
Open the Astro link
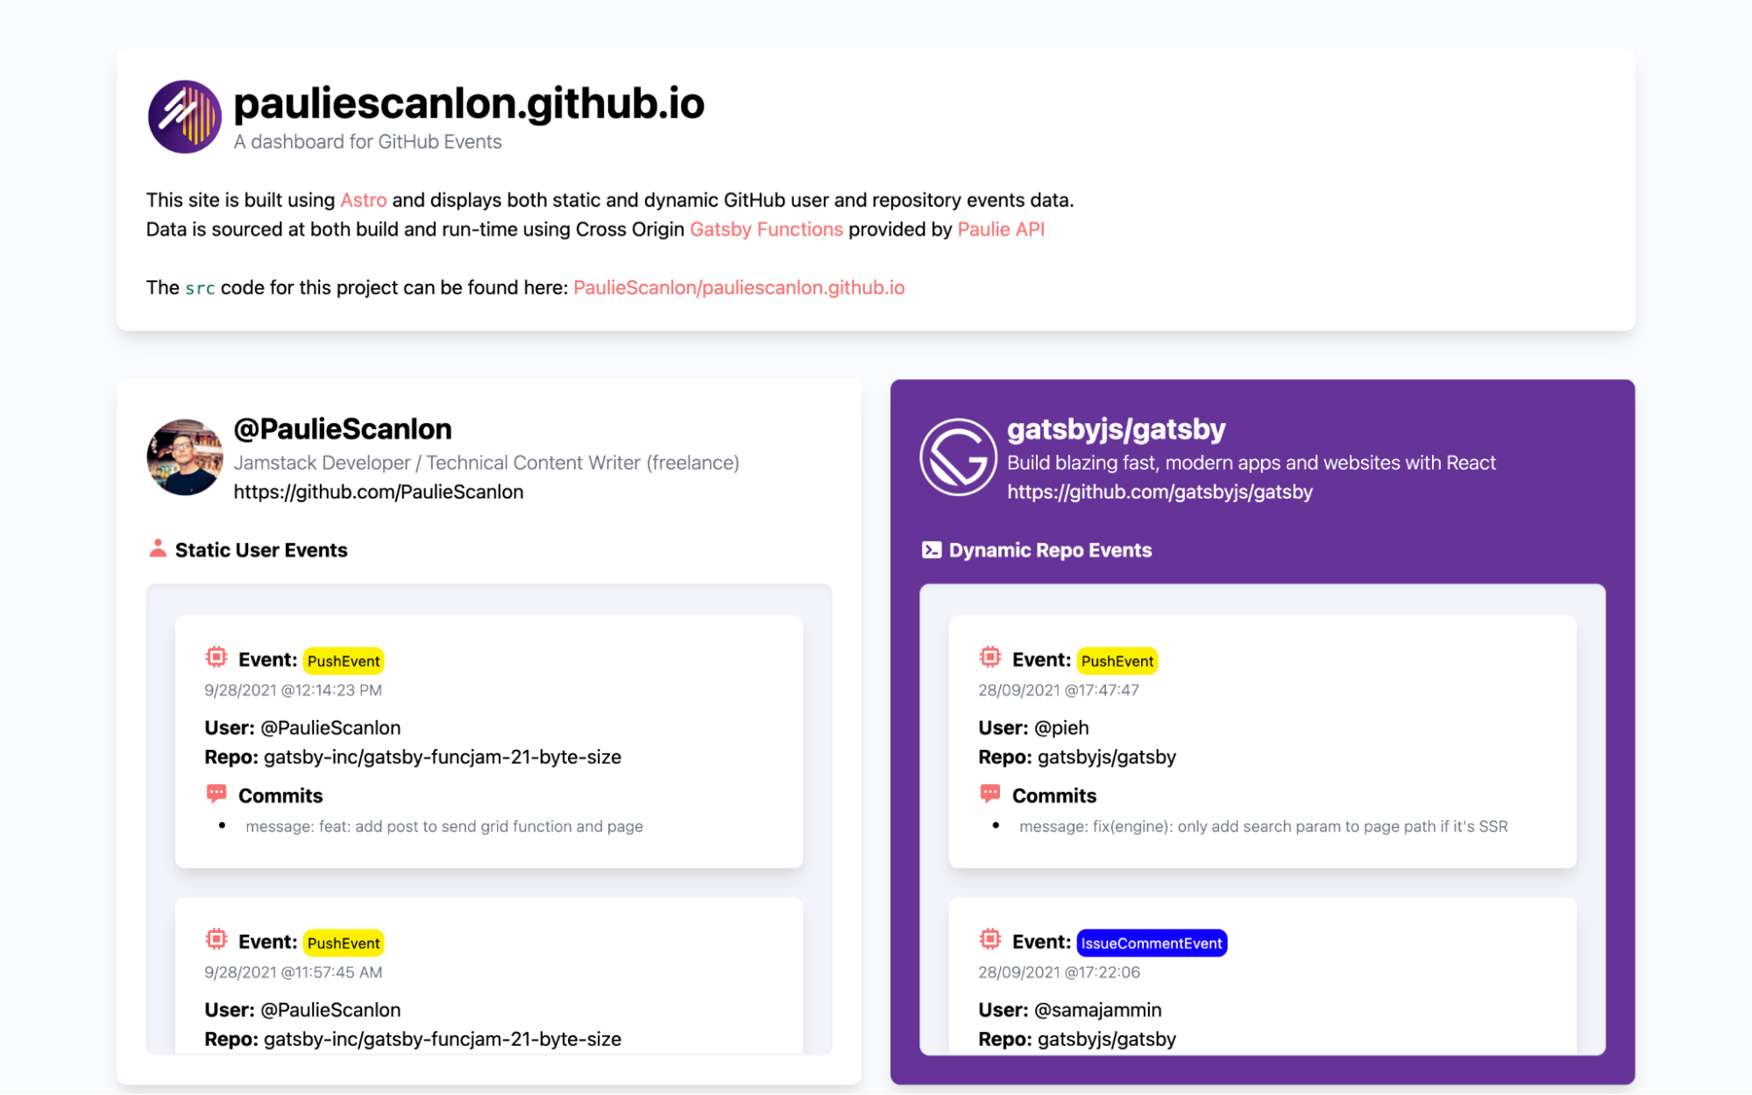363,200
